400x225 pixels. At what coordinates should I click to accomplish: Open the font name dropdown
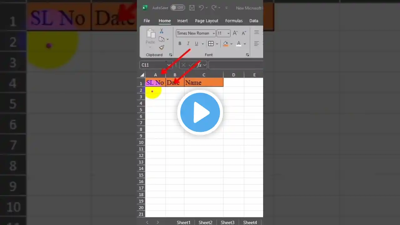pos(214,33)
